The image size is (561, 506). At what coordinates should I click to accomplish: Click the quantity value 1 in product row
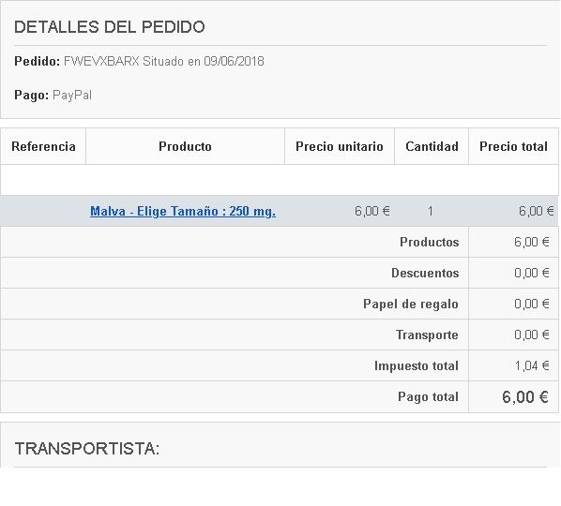pos(431,211)
